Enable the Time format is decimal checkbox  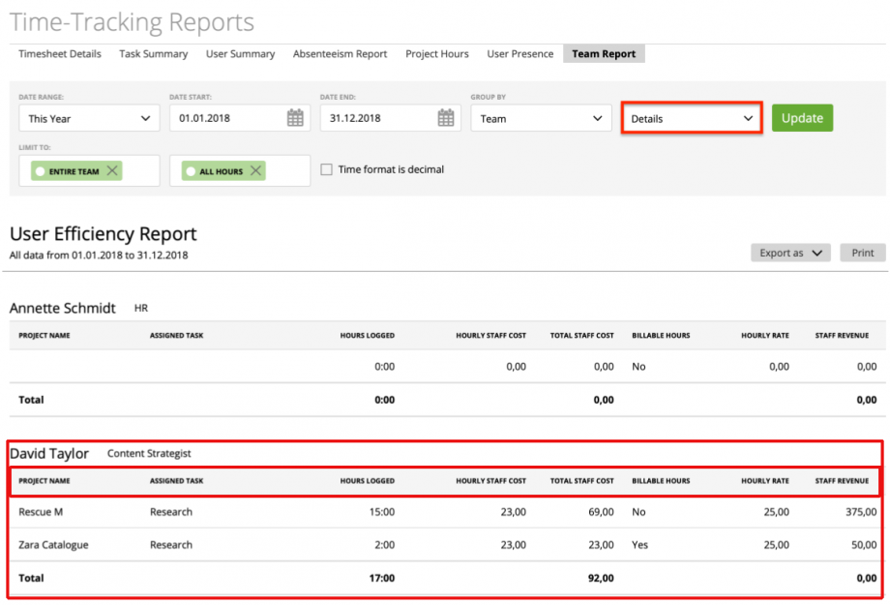(x=326, y=168)
